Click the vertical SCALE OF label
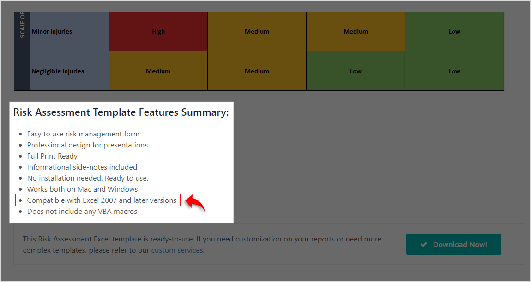This screenshot has width=531, height=282. 22,25
